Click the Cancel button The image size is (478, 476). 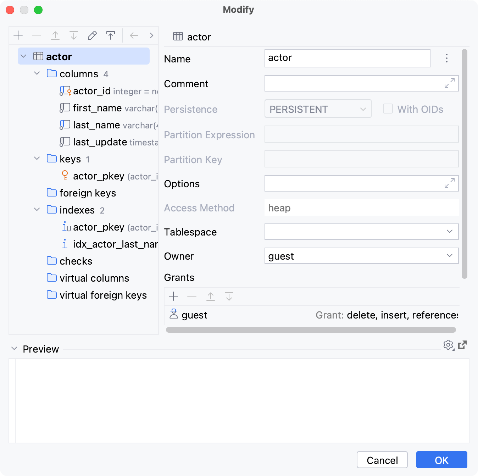382,460
